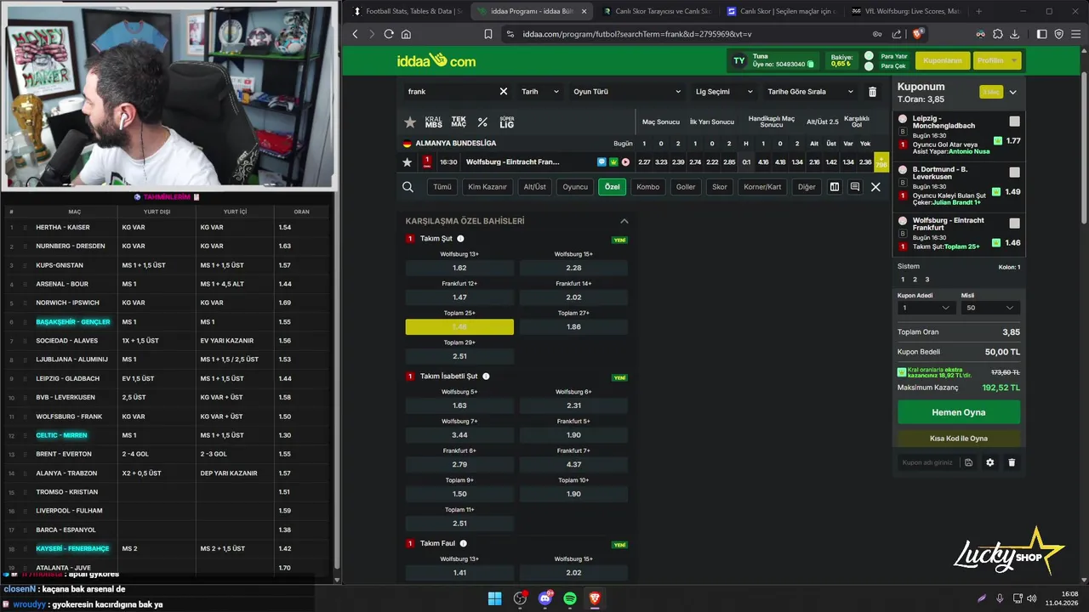Open Misli amount dropdown
Screen dimensions: 1089x612
click(x=990, y=308)
